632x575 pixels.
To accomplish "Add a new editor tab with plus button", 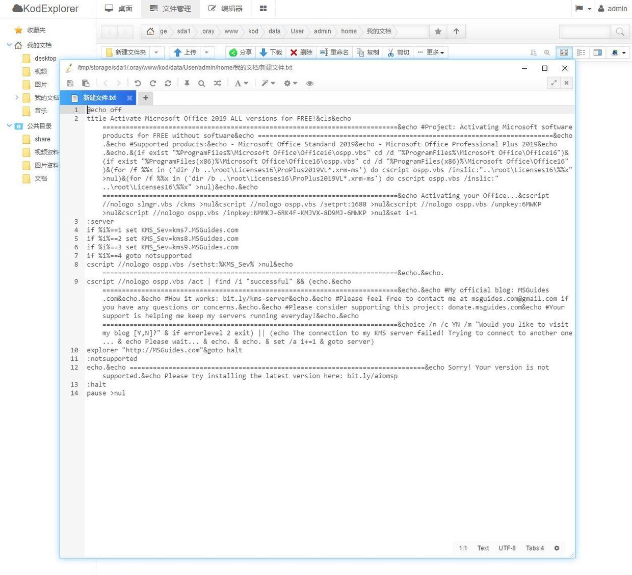I will (x=145, y=98).
